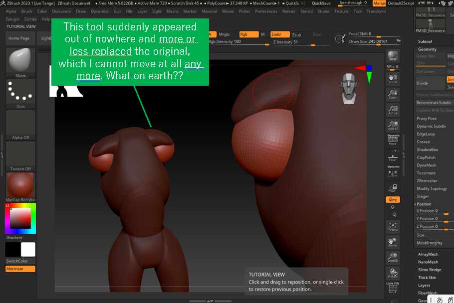Disable the XYZ rotation mode
This screenshot has width=454, height=303.
(x=393, y=199)
